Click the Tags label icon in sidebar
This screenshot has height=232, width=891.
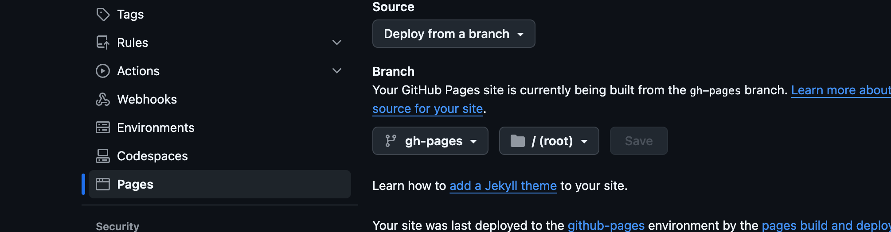pyautogui.click(x=103, y=14)
